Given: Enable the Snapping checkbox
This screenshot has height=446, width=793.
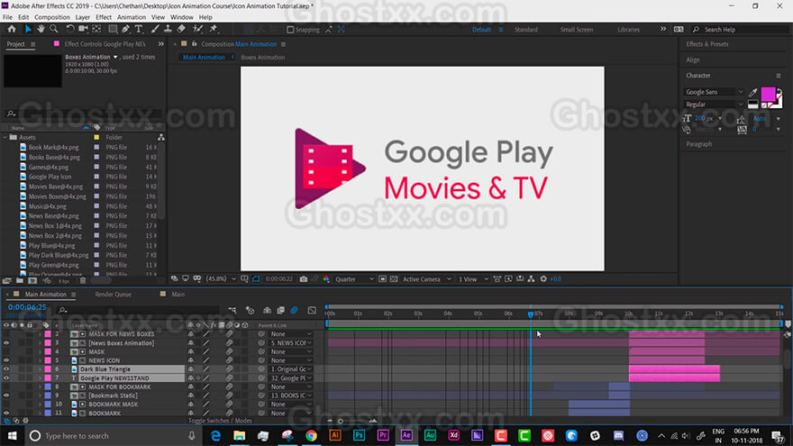Looking at the screenshot, I should (x=290, y=30).
